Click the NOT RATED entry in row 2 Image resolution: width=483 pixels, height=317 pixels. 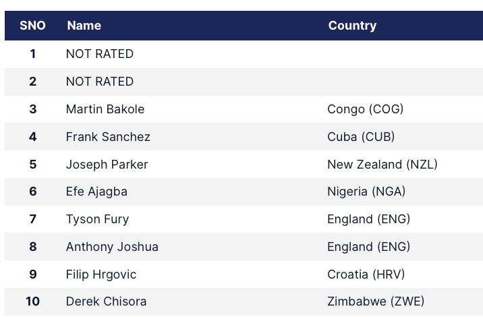(x=100, y=82)
